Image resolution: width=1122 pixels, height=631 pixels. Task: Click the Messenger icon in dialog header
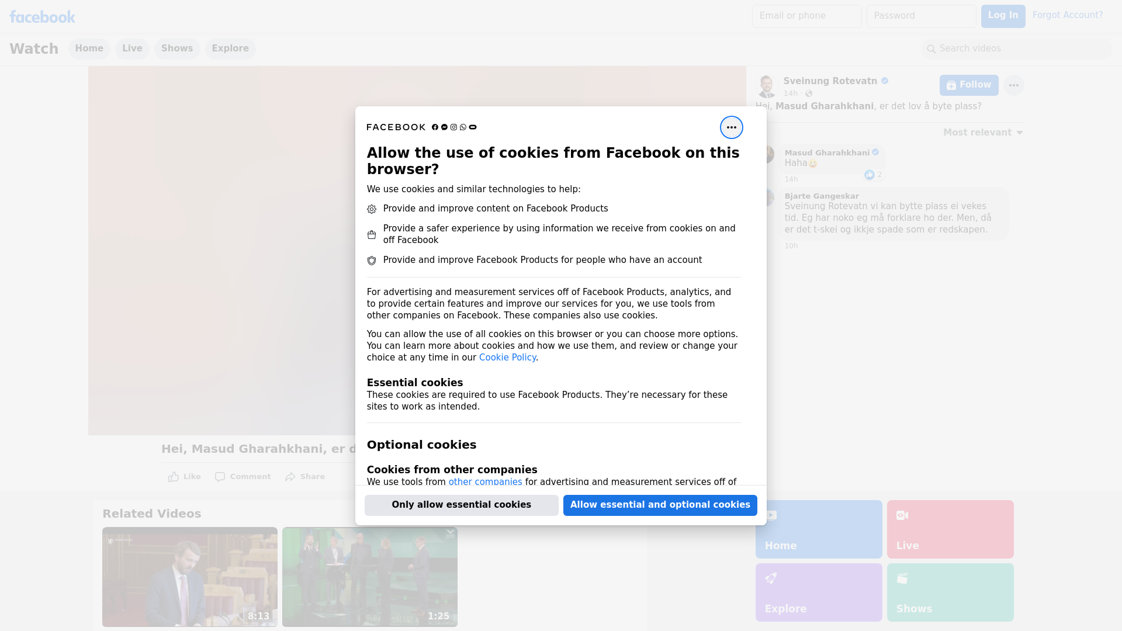pos(444,127)
